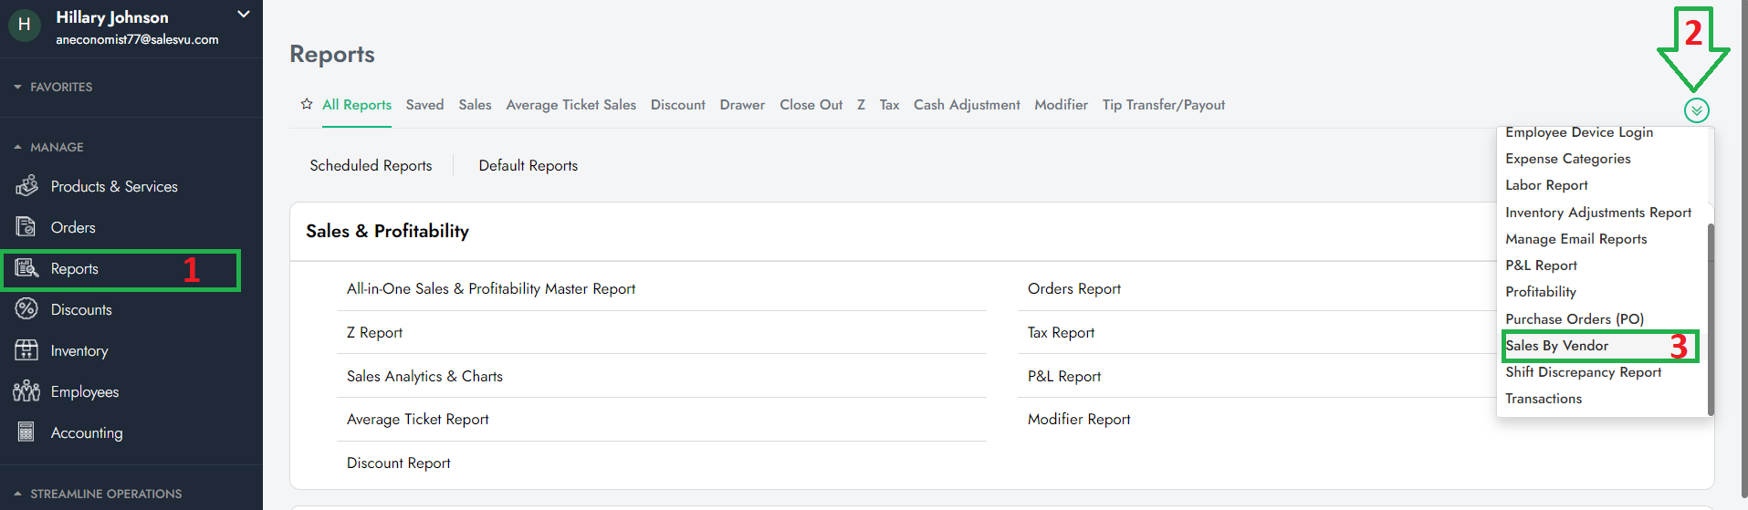Click the green circular more-reports chevron
This screenshot has width=1748, height=510.
1696,110
